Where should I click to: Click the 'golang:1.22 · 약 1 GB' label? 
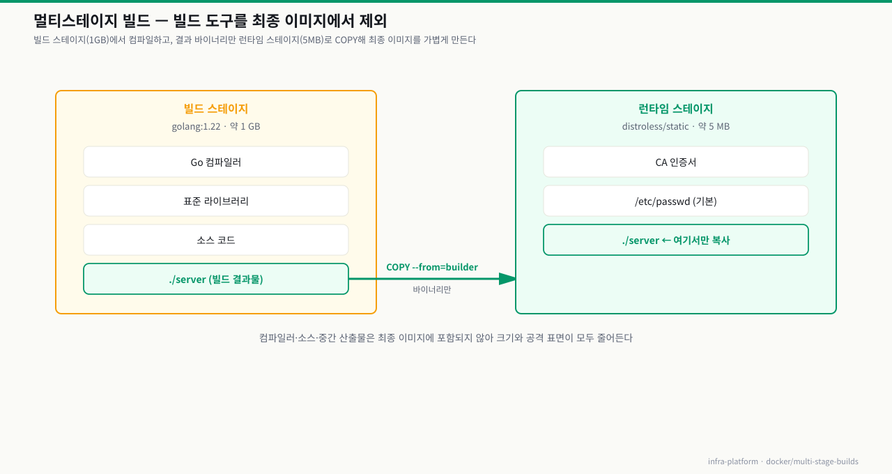[216, 126]
